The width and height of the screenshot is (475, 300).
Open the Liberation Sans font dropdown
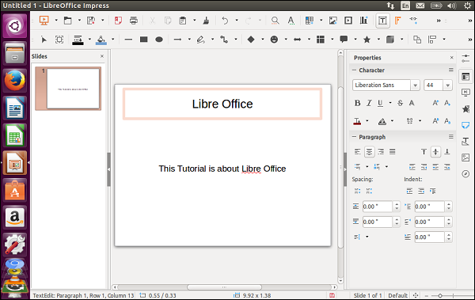pyautogui.click(x=416, y=85)
